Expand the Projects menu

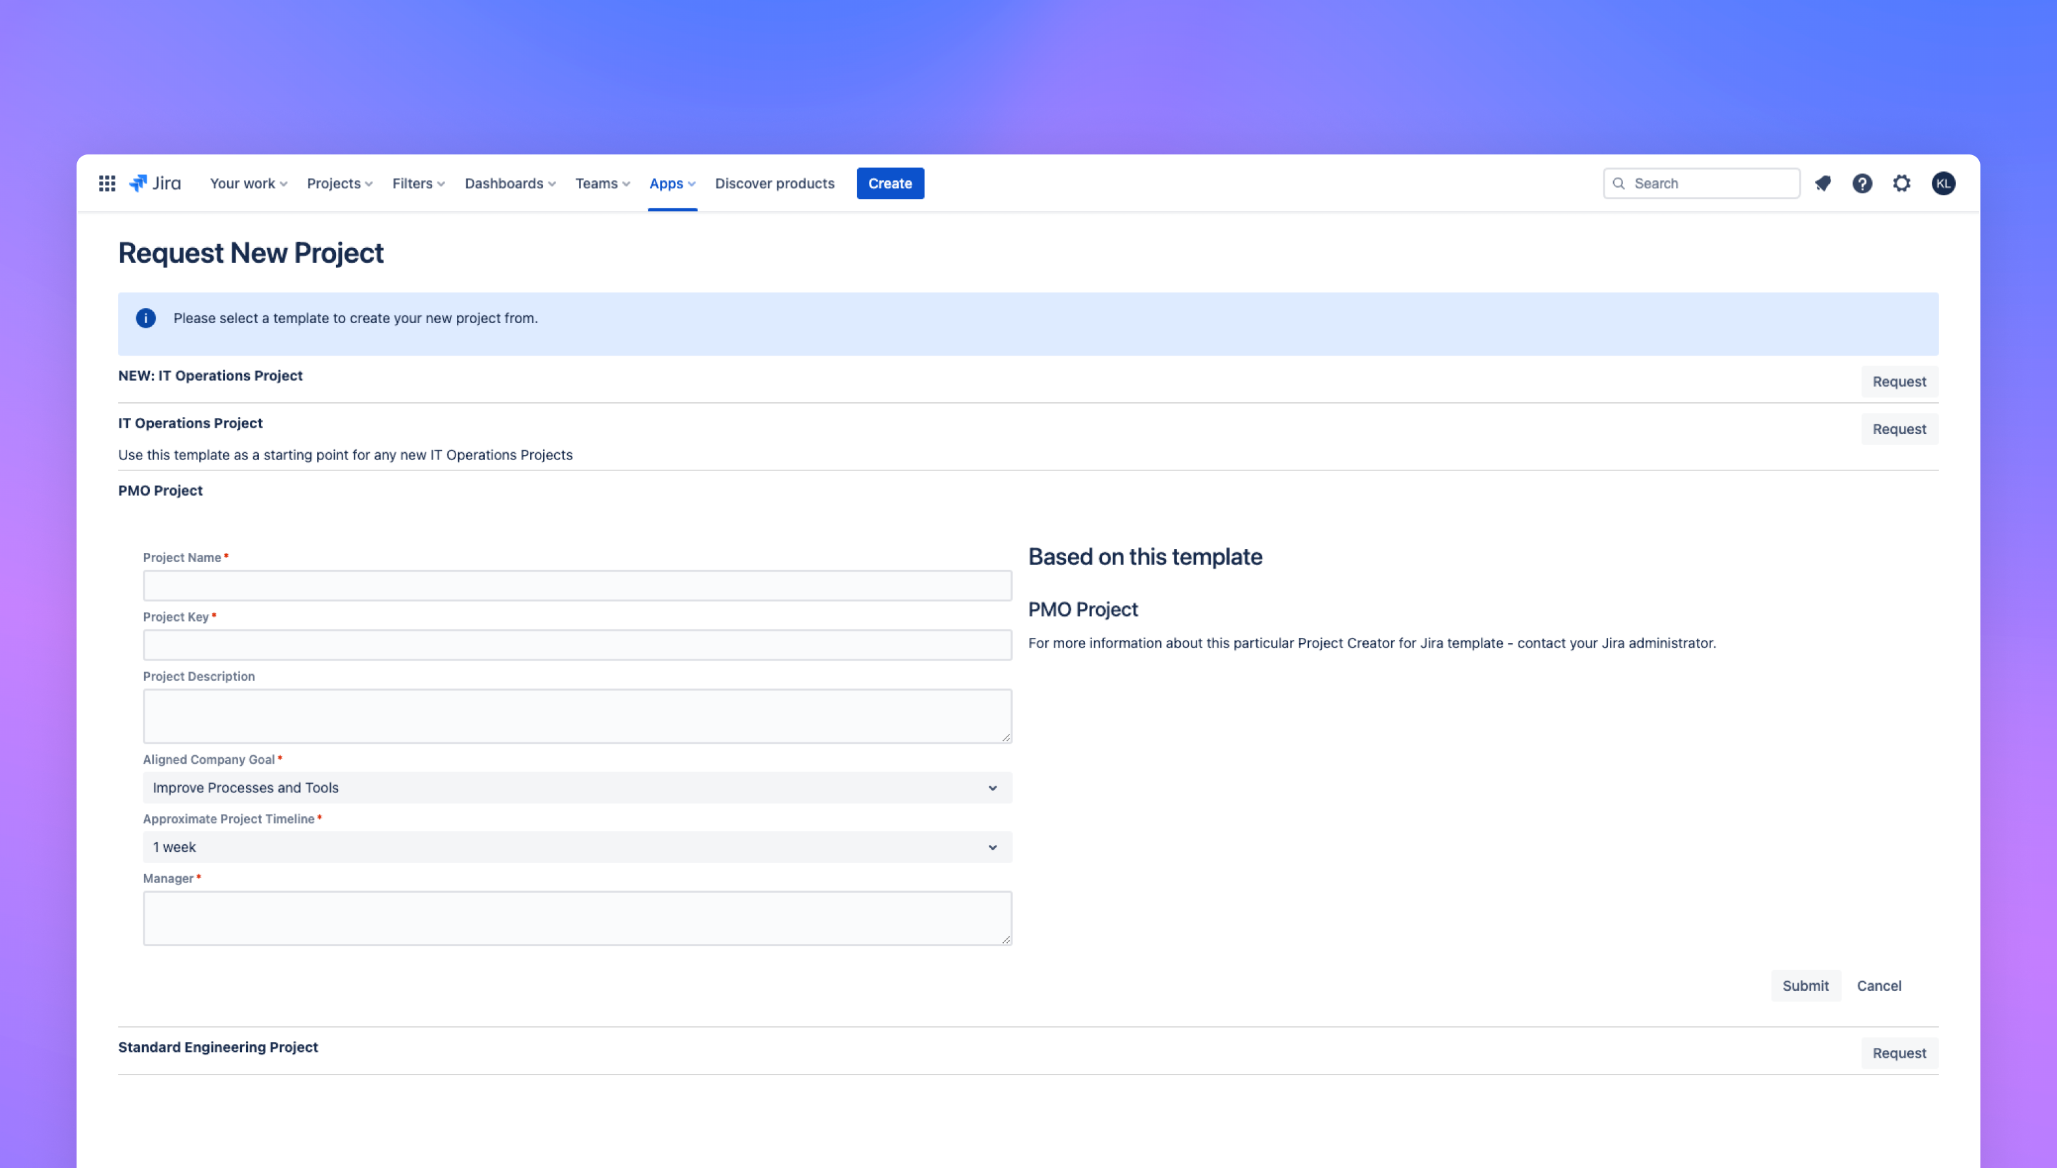click(340, 184)
